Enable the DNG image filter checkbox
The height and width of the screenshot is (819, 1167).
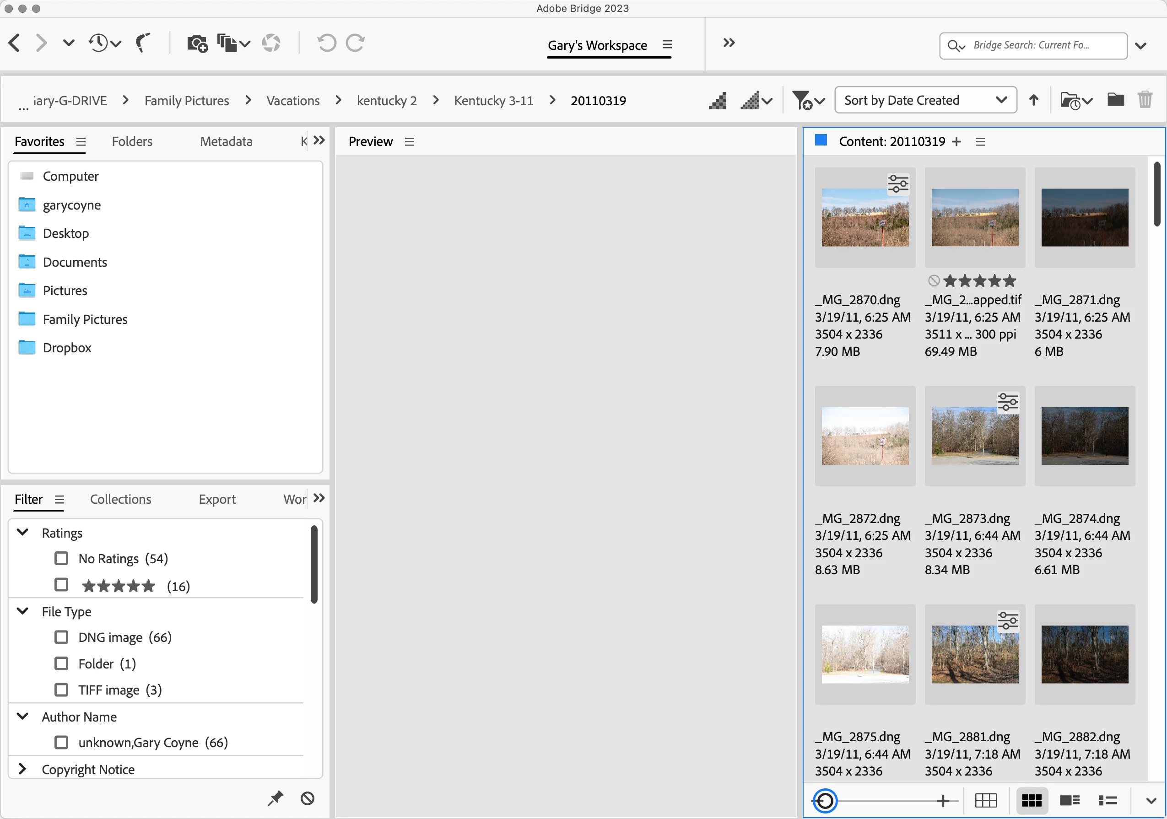pos(61,637)
